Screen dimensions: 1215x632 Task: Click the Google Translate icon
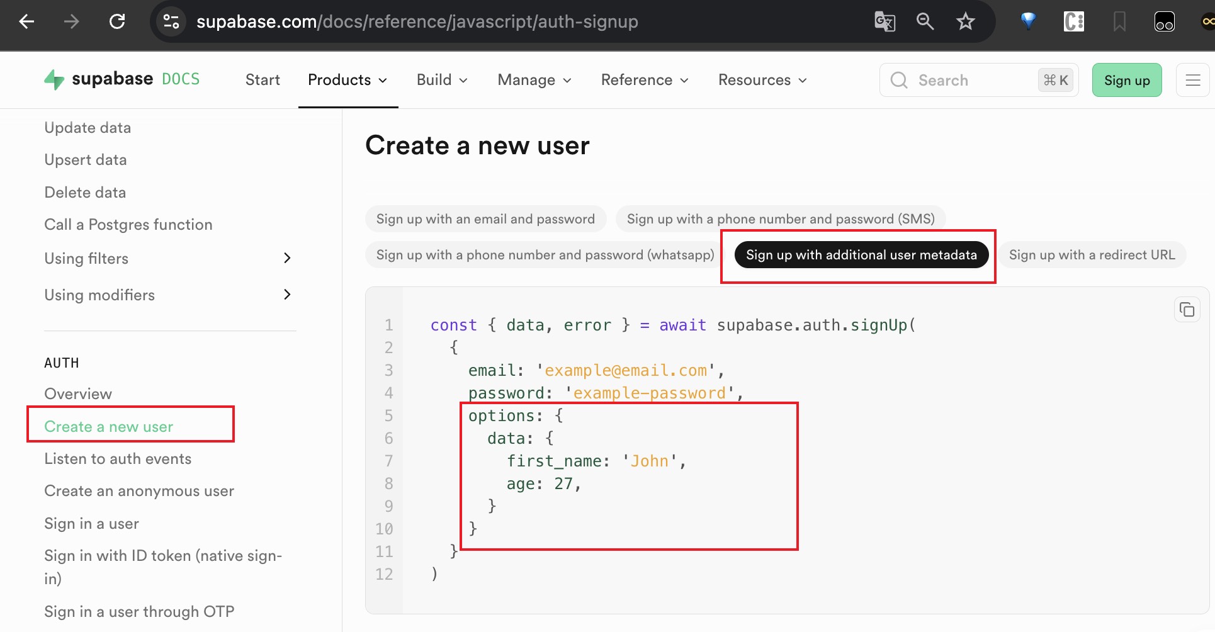(884, 22)
